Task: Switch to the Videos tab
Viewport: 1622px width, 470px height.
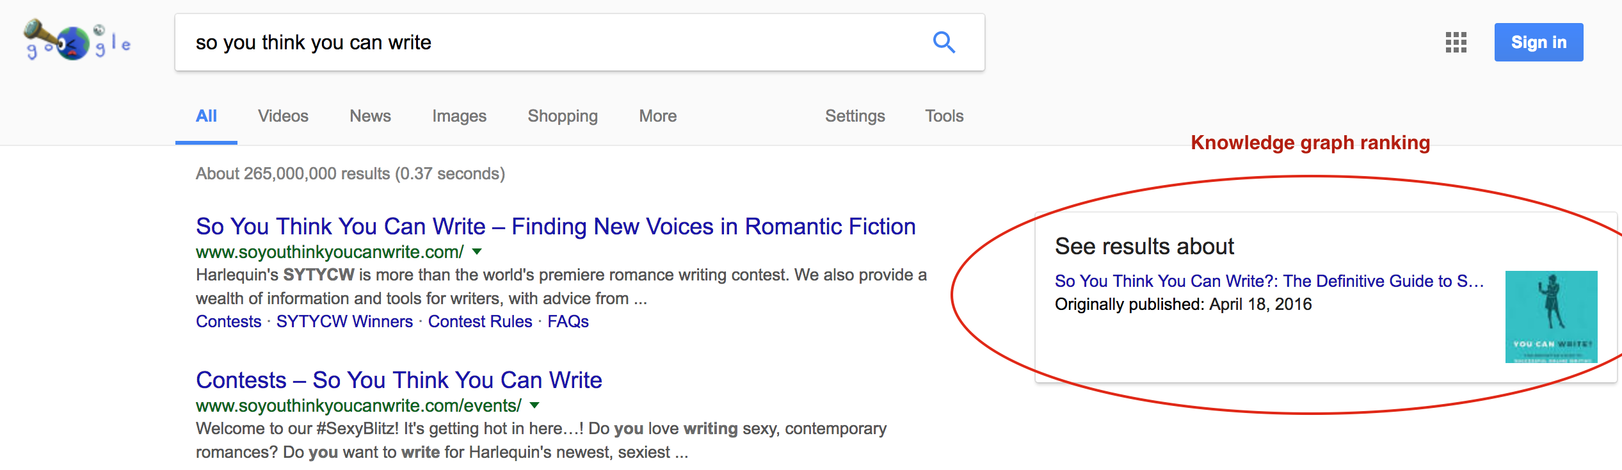Action: coord(283,116)
